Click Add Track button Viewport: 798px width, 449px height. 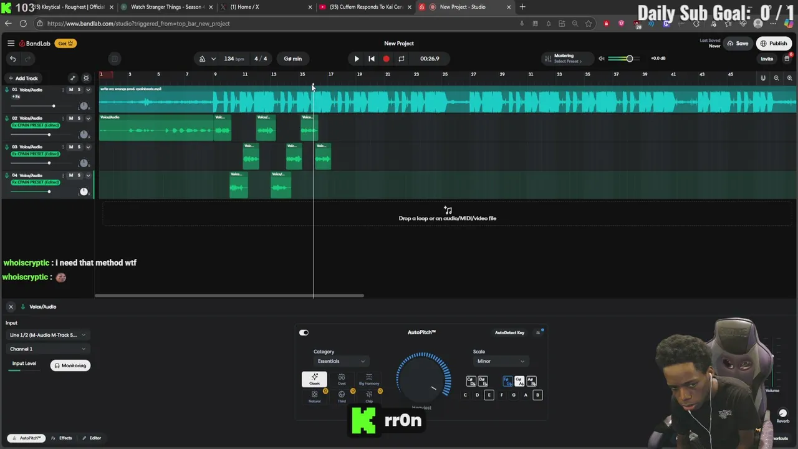point(23,78)
